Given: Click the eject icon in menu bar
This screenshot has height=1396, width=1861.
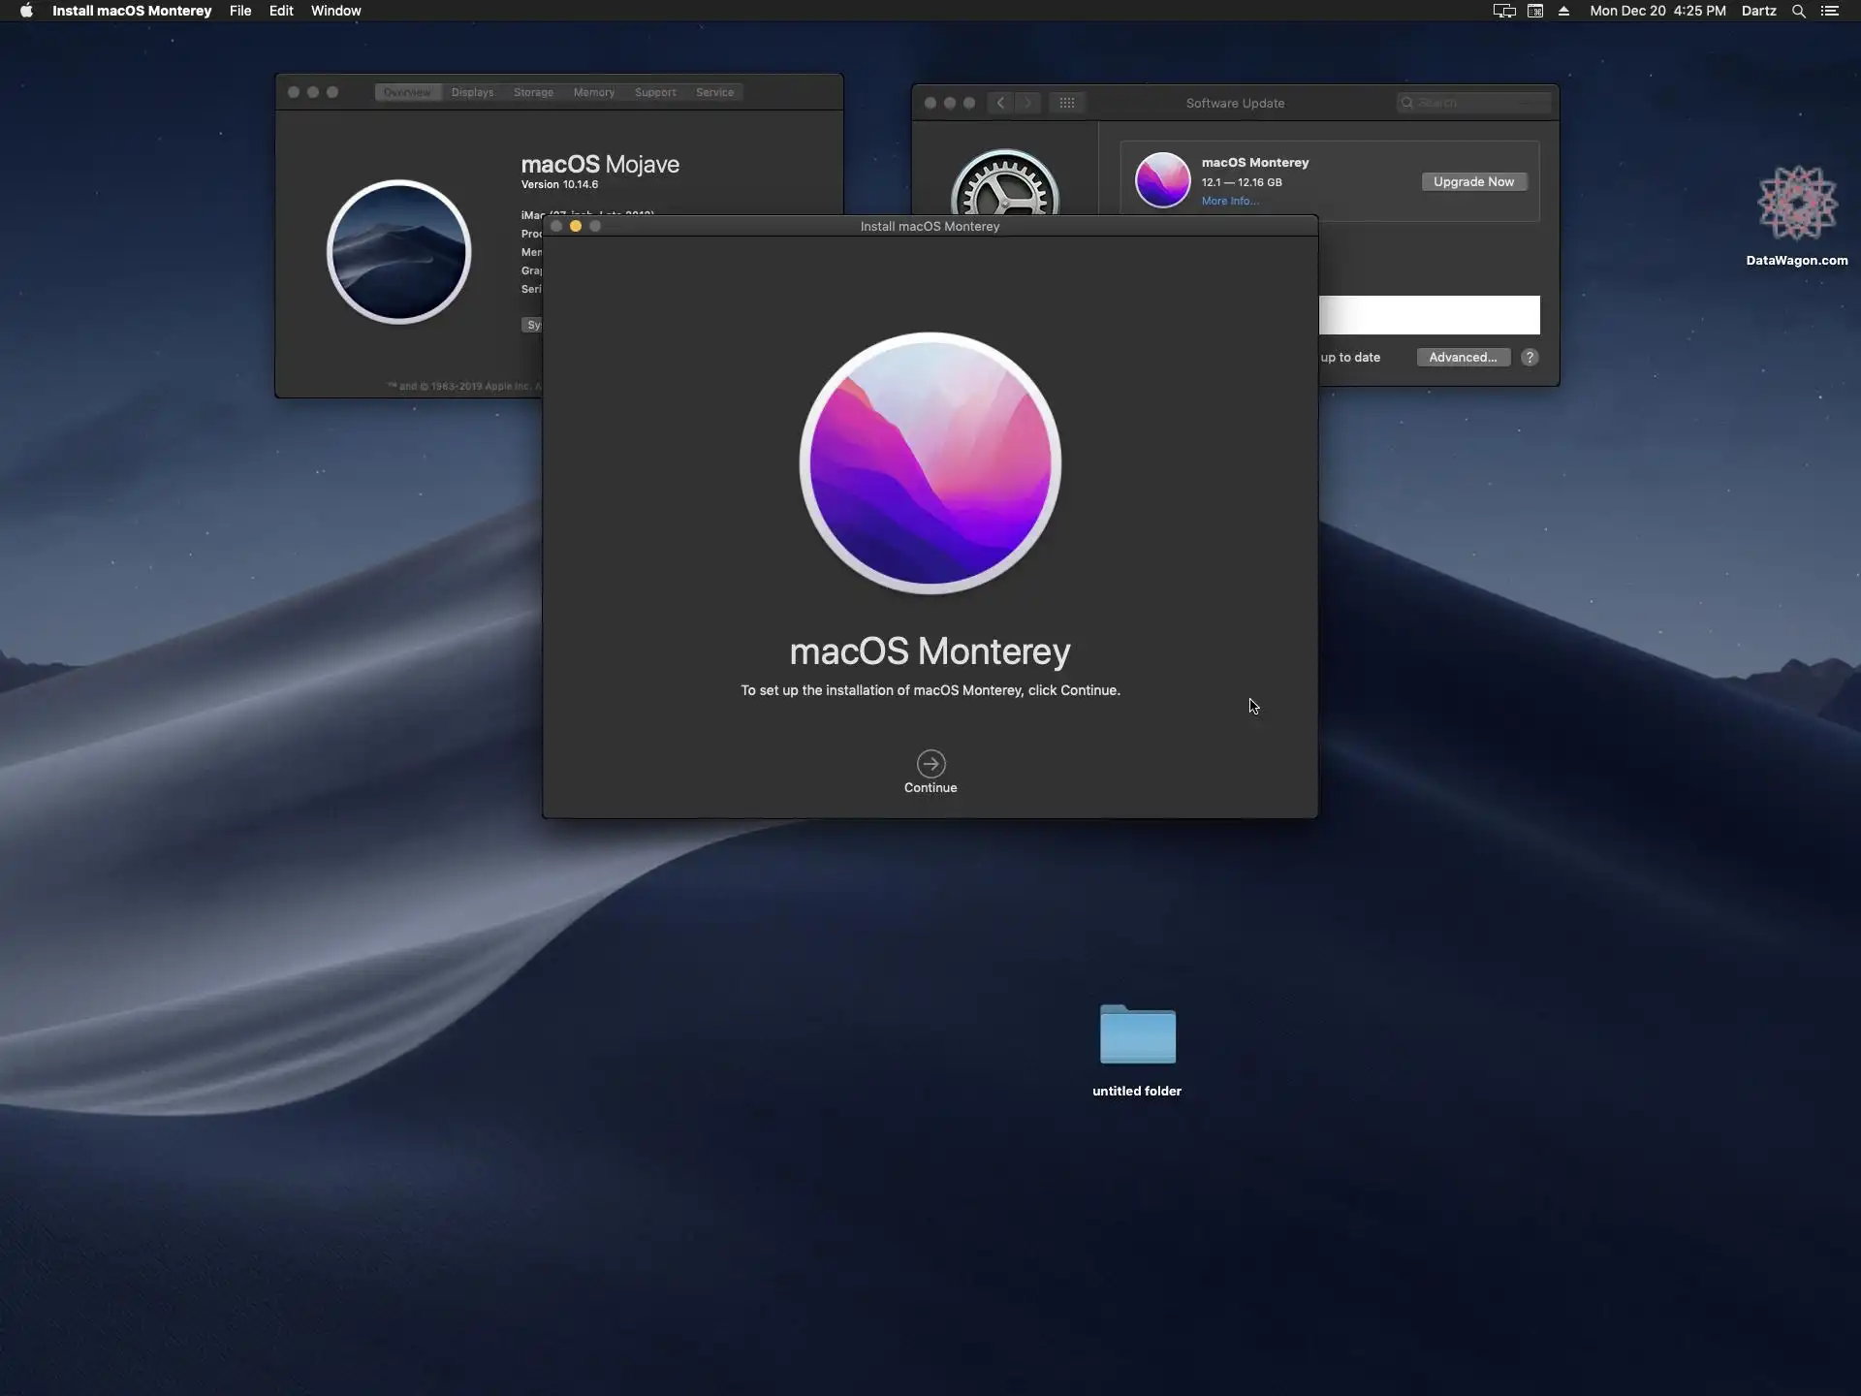Looking at the screenshot, I should [x=1563, y=11].
